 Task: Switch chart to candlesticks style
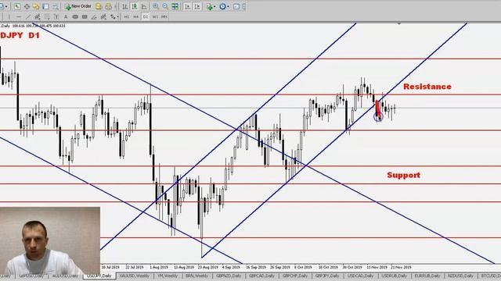click(x=135, y=6)
